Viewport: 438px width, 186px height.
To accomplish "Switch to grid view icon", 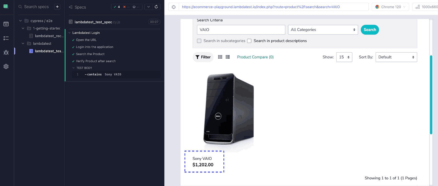I will tap(220, 57).
